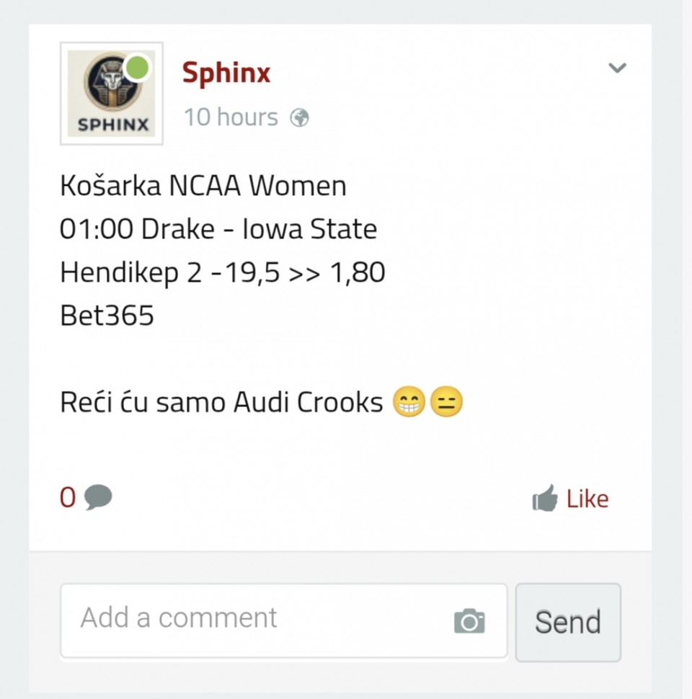
Task: Click the "10 hours" post timestamp
Action: [x=231, y=117]
